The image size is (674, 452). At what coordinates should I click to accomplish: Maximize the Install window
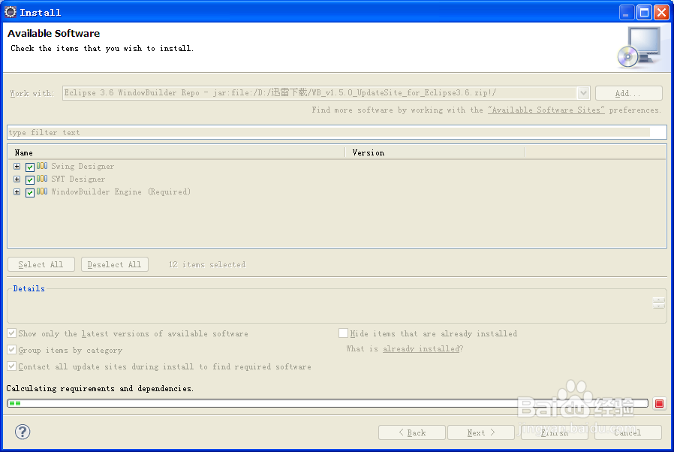click(644, 13)
